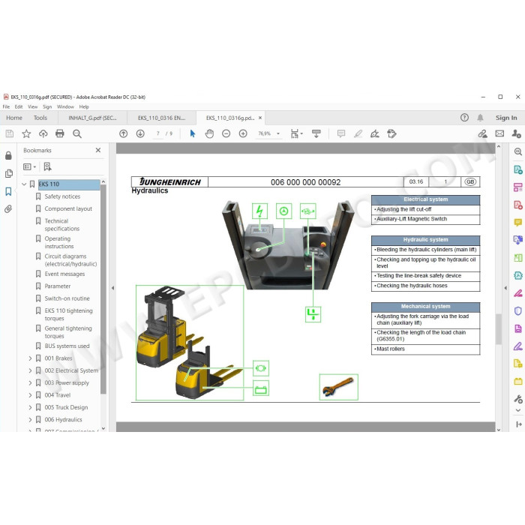Collapse left pane with divider arrow
The height and width of the screenshot is (525, 525).
click(x=112, y=288)
